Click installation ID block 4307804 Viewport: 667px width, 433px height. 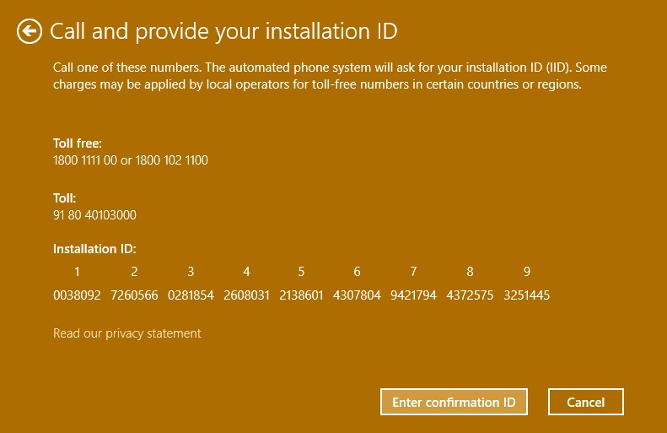tap(358, 295)
